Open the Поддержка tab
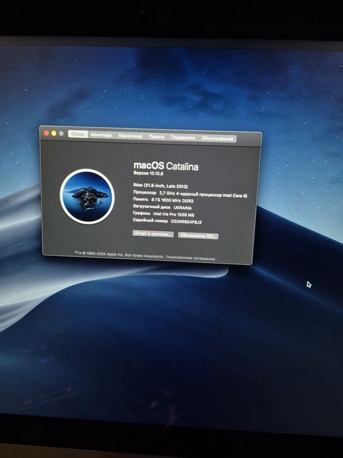This screenshot has height=458, width=343. tap(183, 137)
